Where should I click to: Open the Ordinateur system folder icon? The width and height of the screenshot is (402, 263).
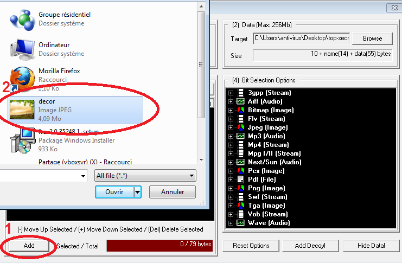(x=22, y=49)
